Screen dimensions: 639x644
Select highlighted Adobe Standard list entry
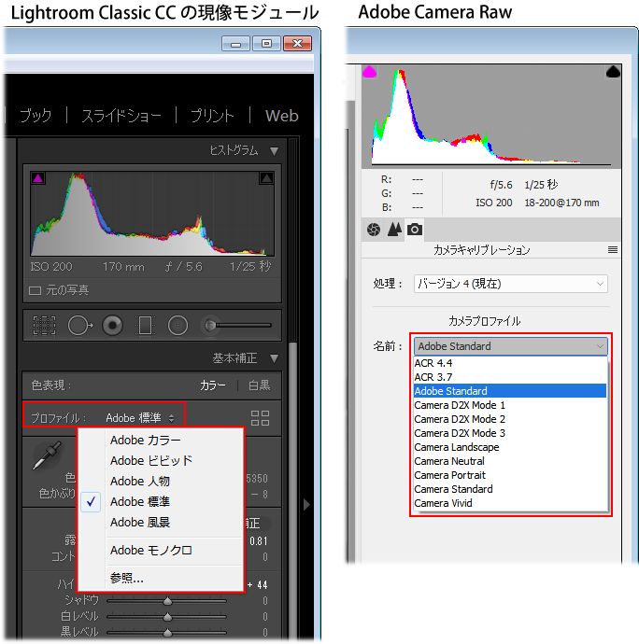pos(510,391)
